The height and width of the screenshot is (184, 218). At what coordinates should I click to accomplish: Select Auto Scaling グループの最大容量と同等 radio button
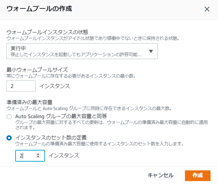pos(9,116)
